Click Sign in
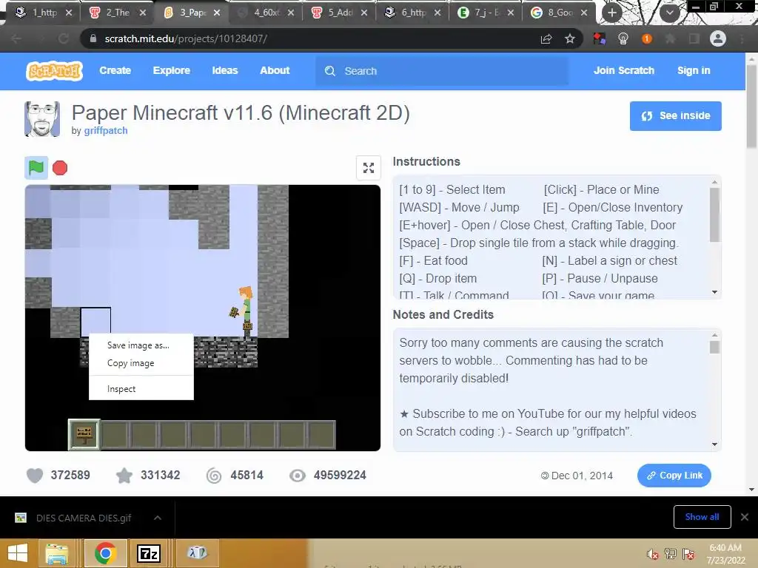Screen dimensions: 758x568 (x=694, y=70)
